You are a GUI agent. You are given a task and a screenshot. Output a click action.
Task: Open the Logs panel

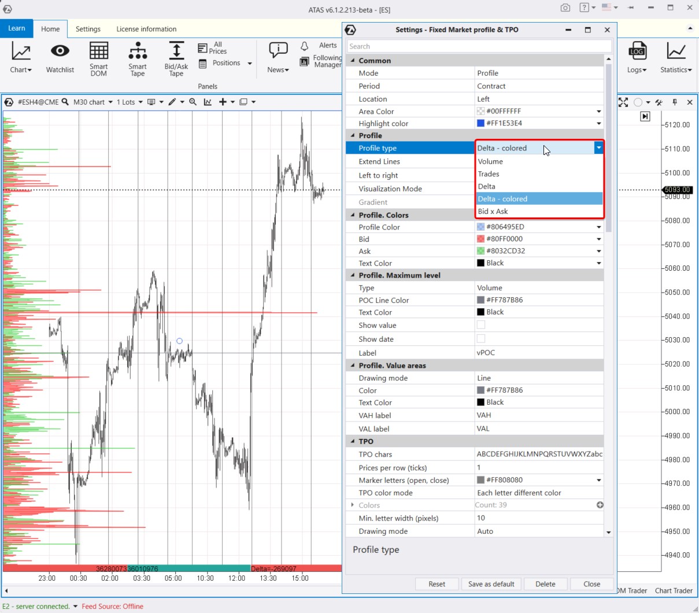(x=637, y=58)
